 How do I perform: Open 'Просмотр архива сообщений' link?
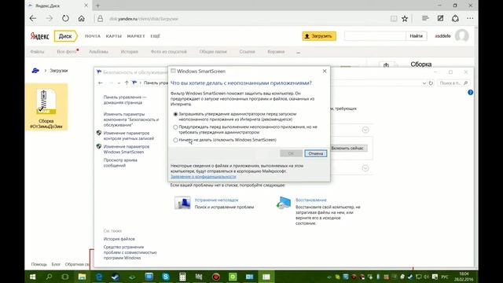pyautogui.click(x=120, y=163)
